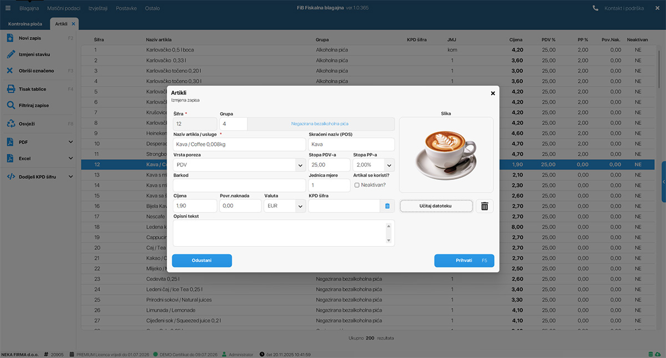
Task: Open the Vrsta poreza dropdown
Action: 300,165
